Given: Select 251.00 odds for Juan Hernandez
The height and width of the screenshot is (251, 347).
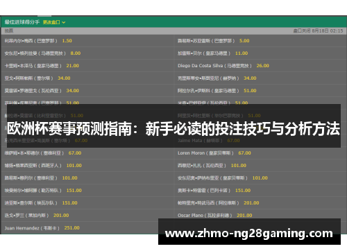Looking at the screenshot, I should [x=71, y=228].
